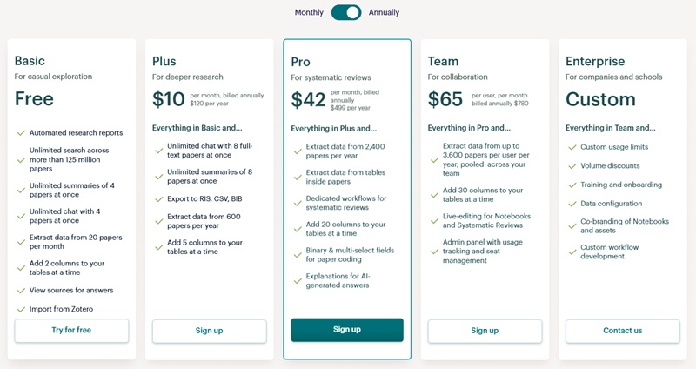696x369 pixels.
Task: Click the Pro plan heading
Action: click(301, 62)
